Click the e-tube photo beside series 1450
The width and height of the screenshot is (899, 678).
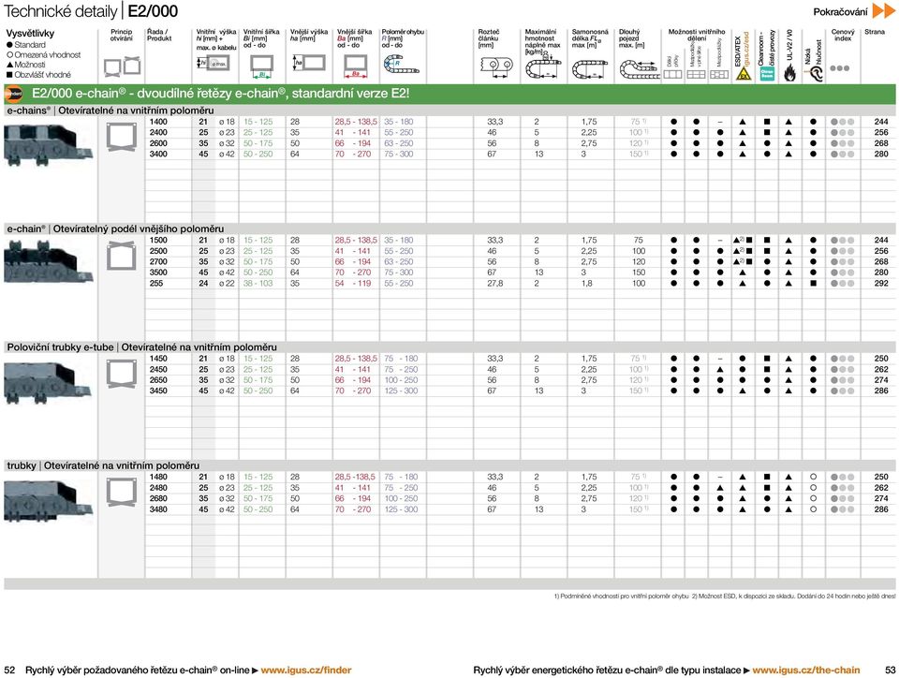point(48,381)
